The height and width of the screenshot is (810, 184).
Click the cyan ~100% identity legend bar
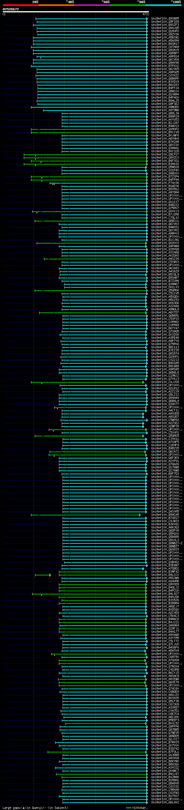163,5
